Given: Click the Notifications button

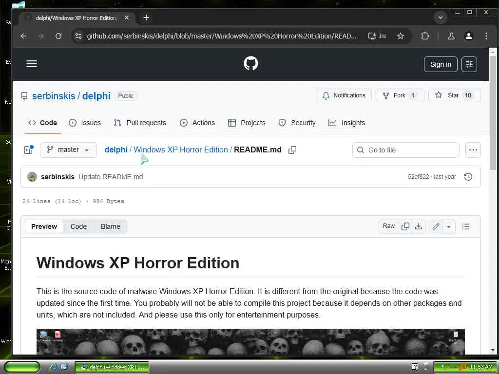Looking at the screenshot, I should [344, 95].
